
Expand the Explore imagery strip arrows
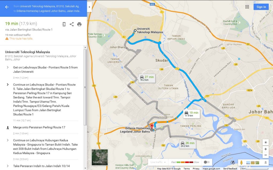(x=266, y=163)
